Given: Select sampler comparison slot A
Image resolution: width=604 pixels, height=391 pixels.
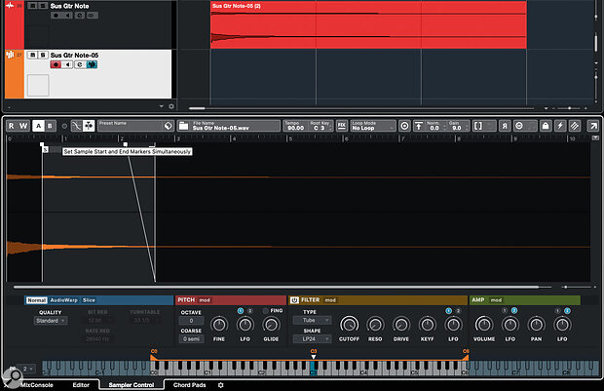Looking at the screenshot, I should 38,126.
